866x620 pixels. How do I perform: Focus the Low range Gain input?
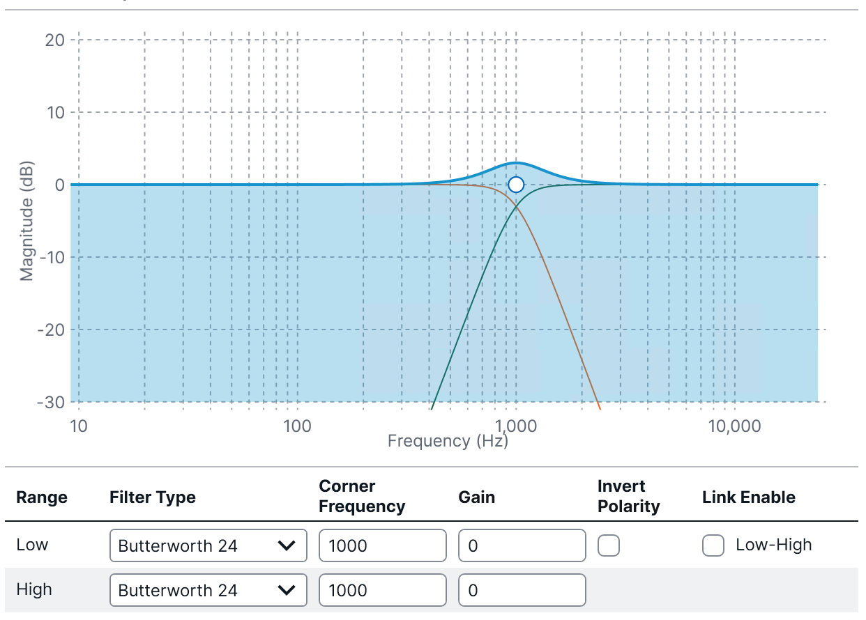tap(522, 545)
